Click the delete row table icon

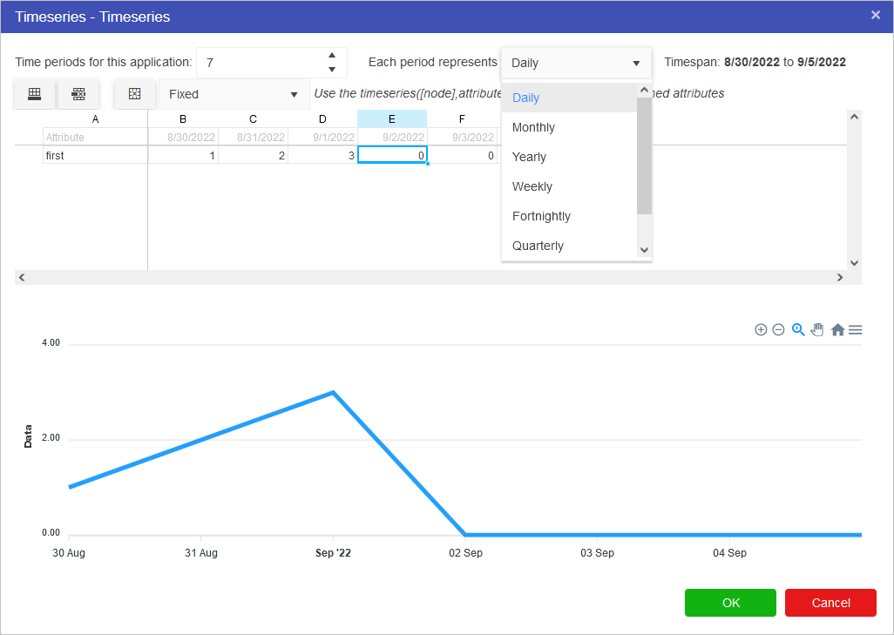click(78, 94)
